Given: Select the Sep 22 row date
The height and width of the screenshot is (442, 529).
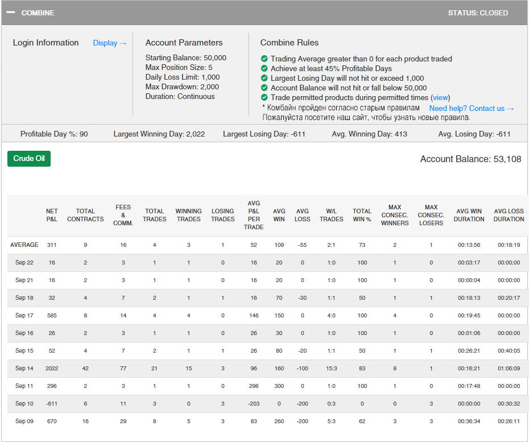Looking at the screenshot, I should tap(24, 262).
